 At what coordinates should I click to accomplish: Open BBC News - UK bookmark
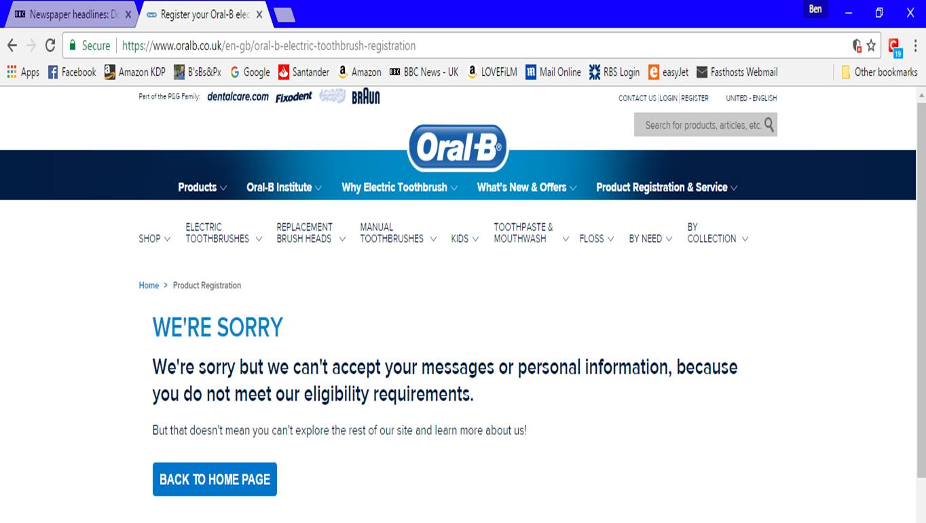(x=424, y=72)
